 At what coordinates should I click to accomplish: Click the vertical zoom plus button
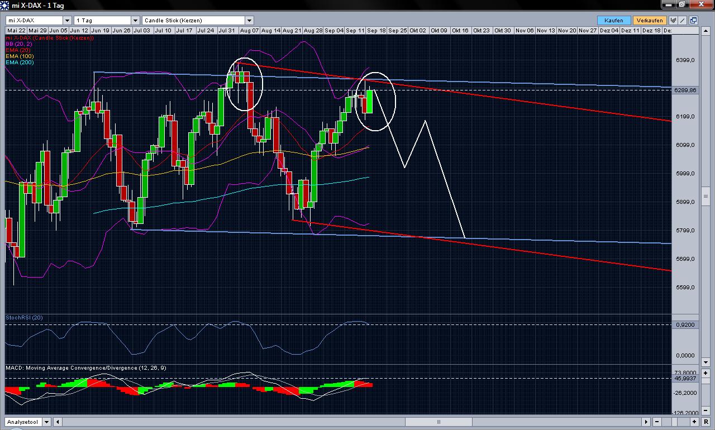tap(706, 373)
